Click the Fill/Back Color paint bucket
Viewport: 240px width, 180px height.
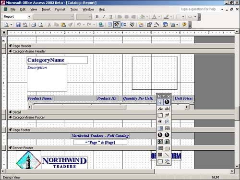point(142,17)
